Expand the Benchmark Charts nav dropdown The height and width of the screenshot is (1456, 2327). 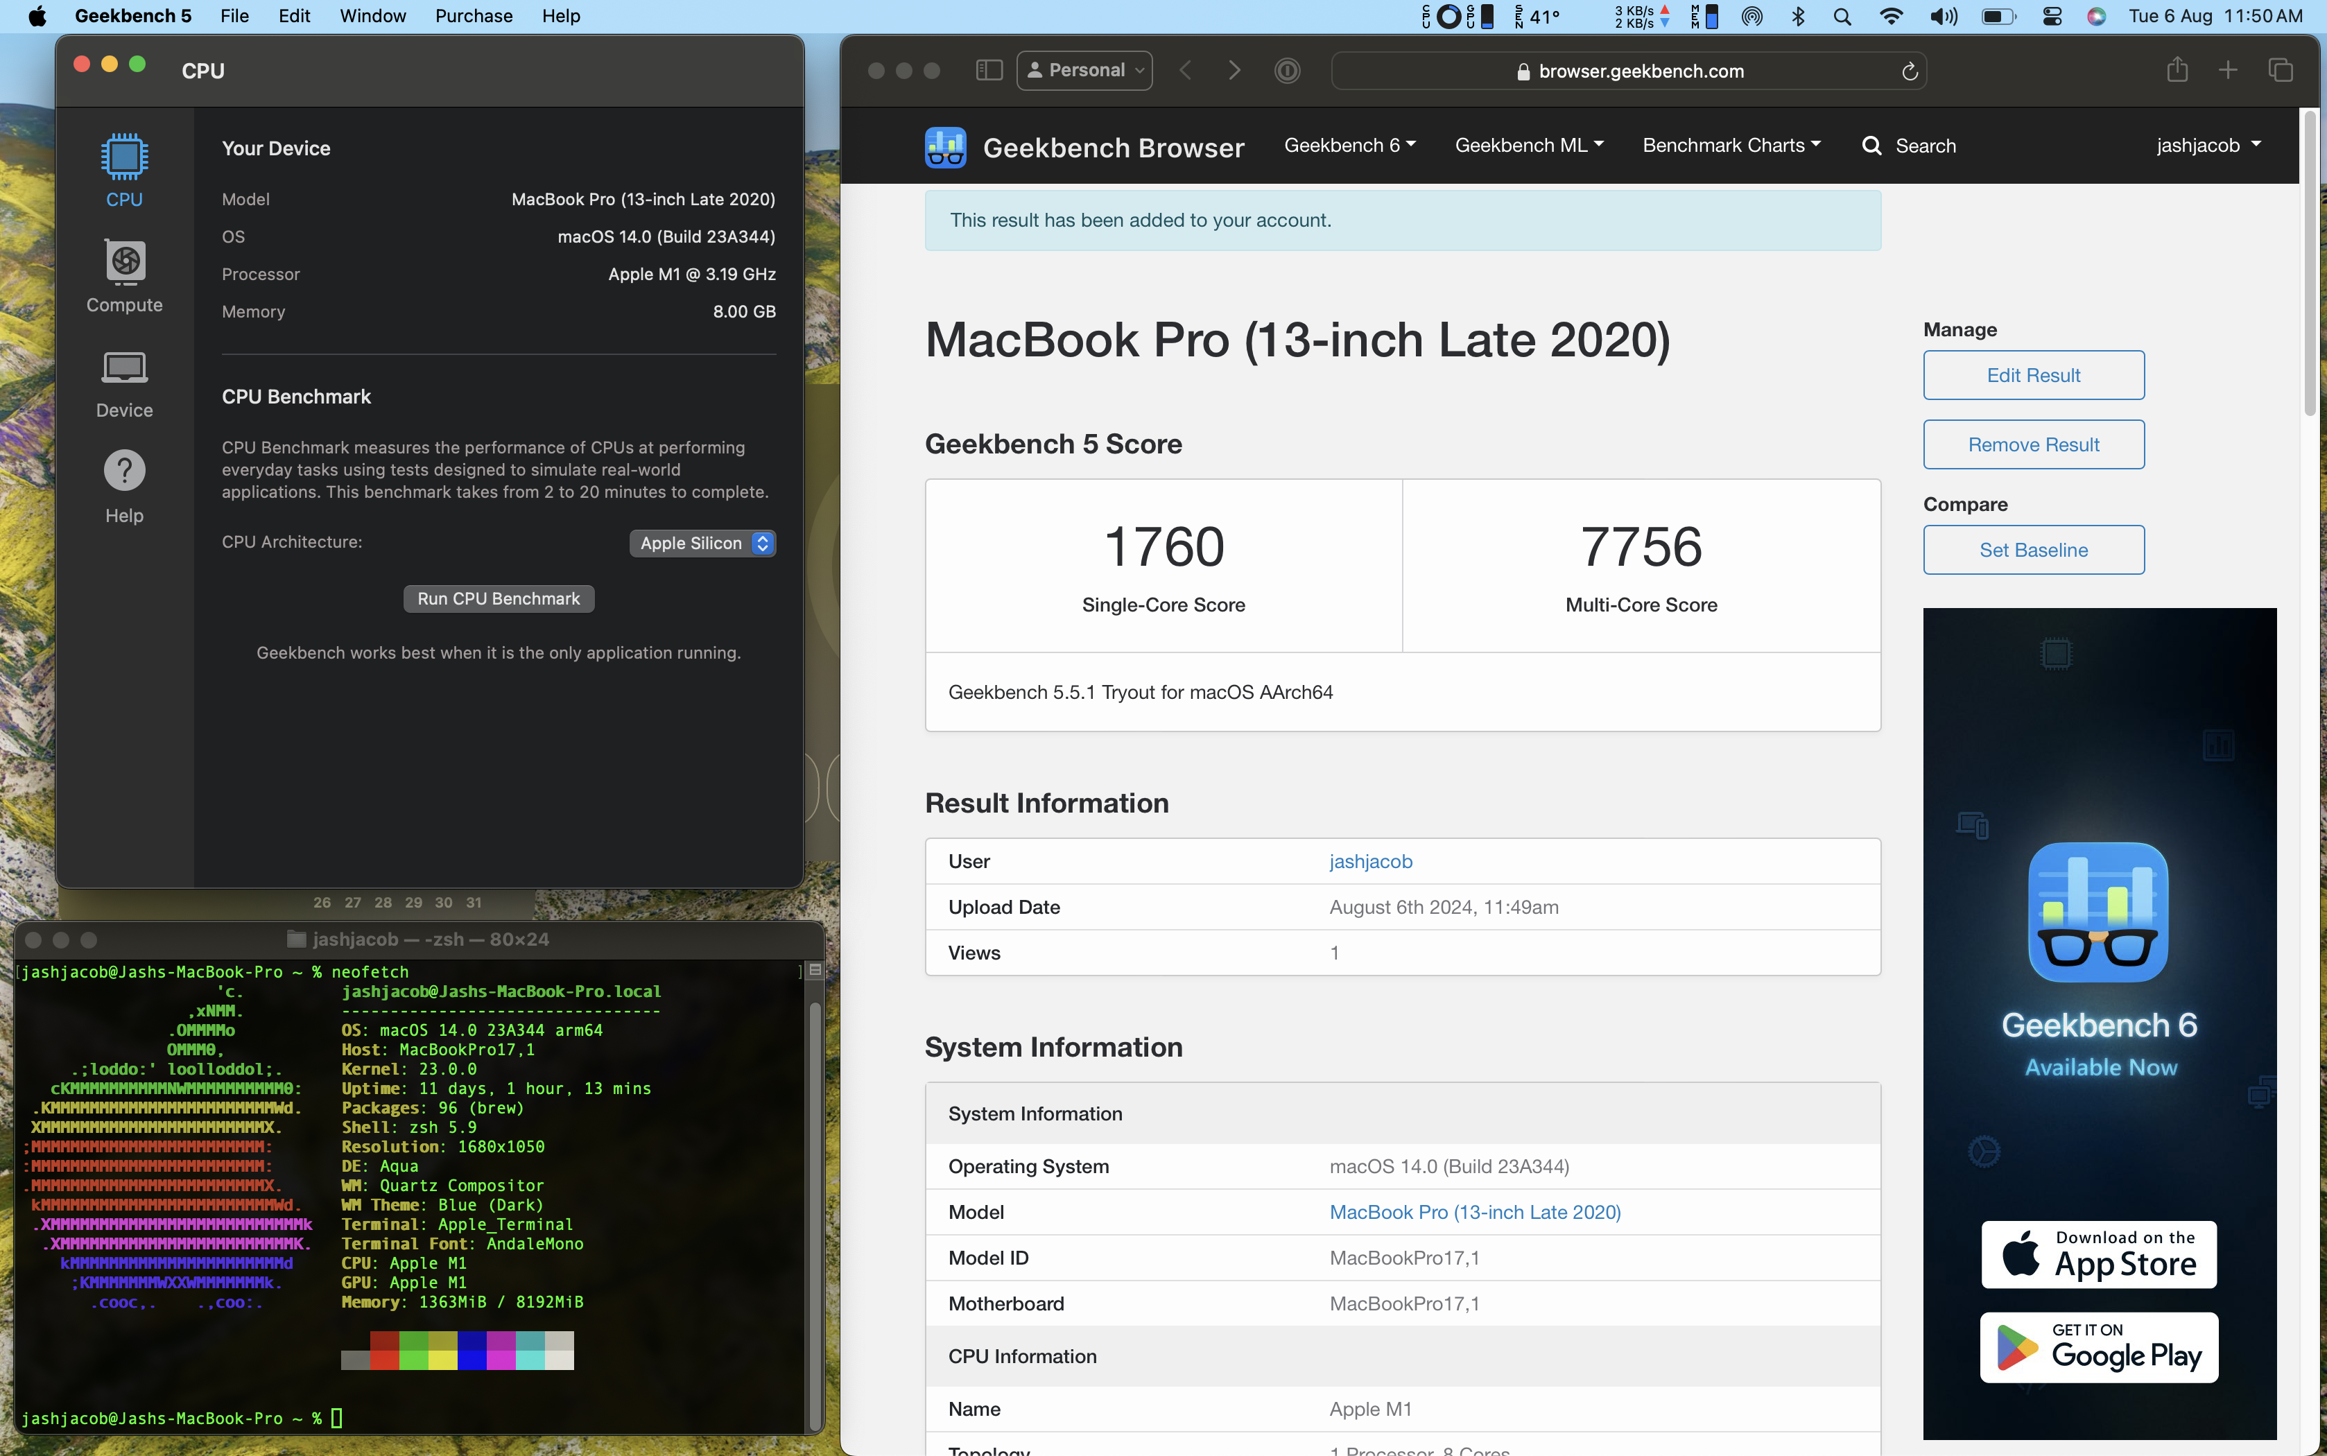click(x=1731, y=146)
